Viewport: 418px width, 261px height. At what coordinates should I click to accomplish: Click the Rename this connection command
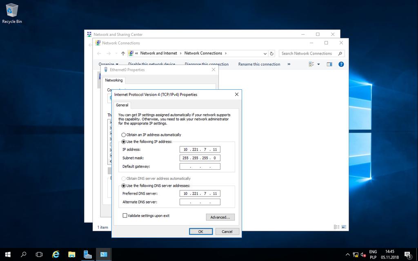click(259, 64)
